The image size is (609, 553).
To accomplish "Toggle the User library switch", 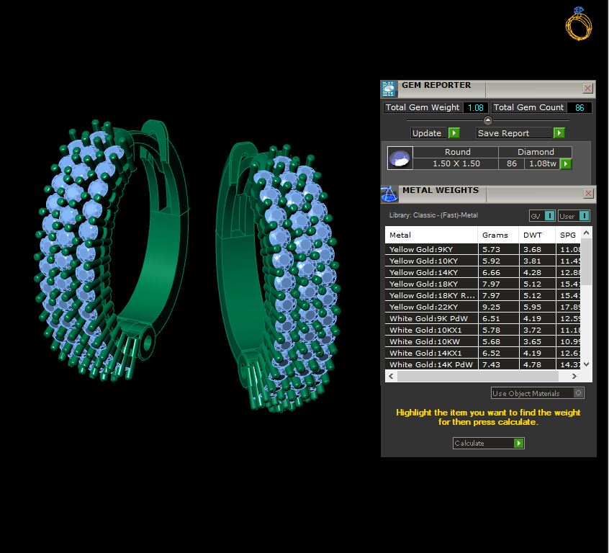I will point(574,216).
